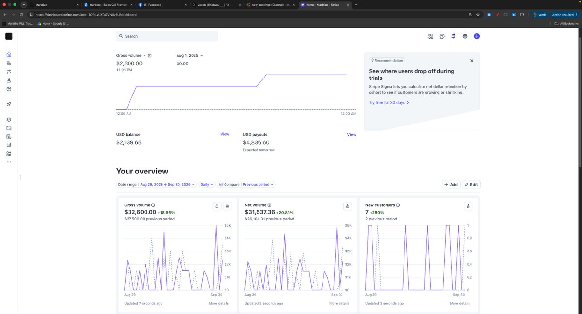Screen dimensions: 582x314
Task: Bookmark this page with the star icon
Action: (x=478, y=15)
